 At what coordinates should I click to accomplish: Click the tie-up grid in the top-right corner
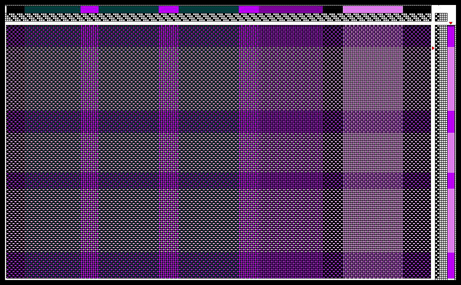coord(441,17)
